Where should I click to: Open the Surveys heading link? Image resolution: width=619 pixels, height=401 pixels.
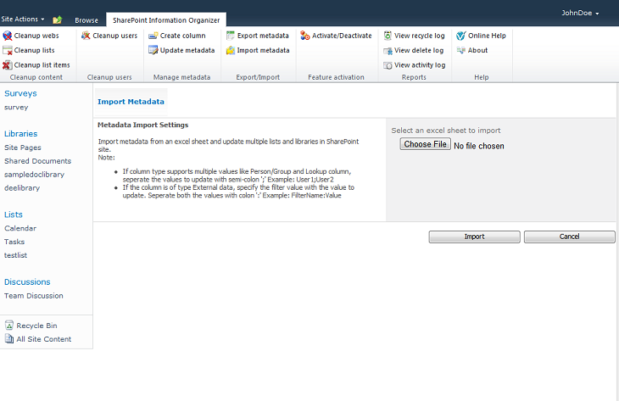tap(20, 93)
